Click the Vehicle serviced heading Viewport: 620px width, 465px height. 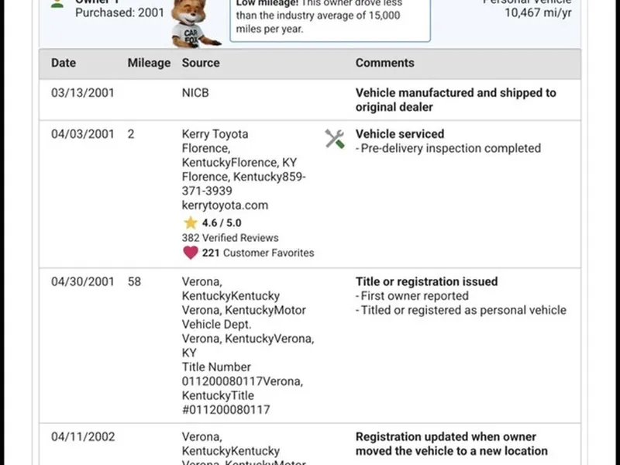click(x=400, y=134)
